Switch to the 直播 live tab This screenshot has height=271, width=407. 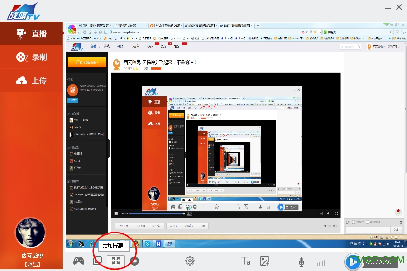(x=31, y=33)
